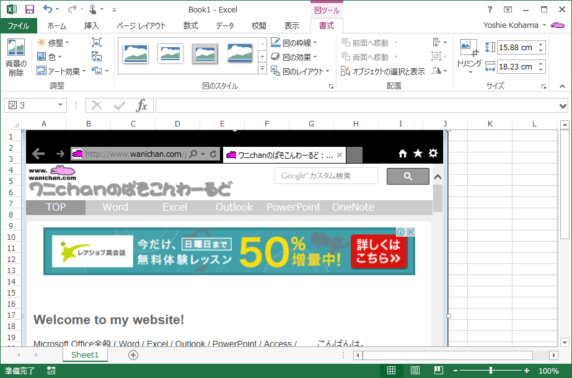Open Picture Styles dialog launcher

331,87
